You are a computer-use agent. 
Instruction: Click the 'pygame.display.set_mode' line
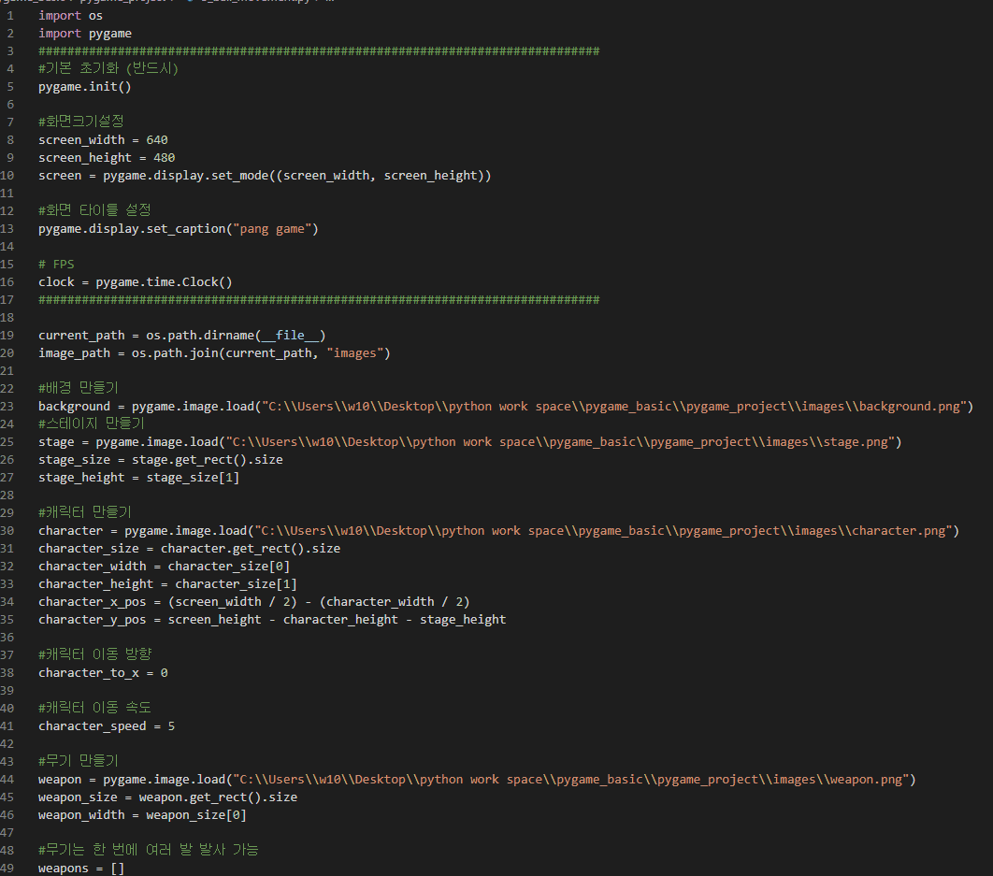click(265, 176)
